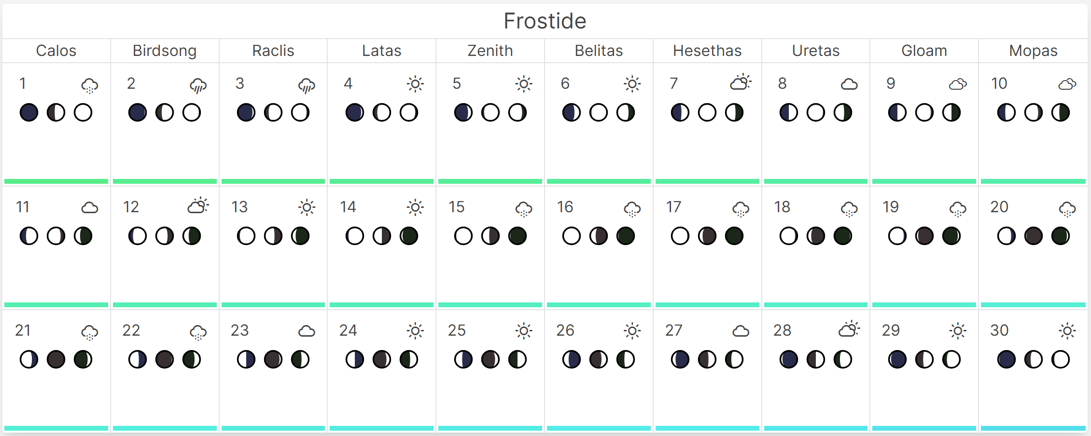Click the rain weather icon on day 2
The width and height of the screenshot is (1091, 436).
pos(198,85)
